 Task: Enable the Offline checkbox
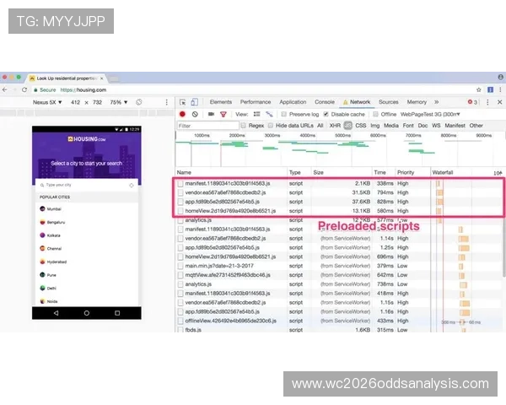(375, 114)
